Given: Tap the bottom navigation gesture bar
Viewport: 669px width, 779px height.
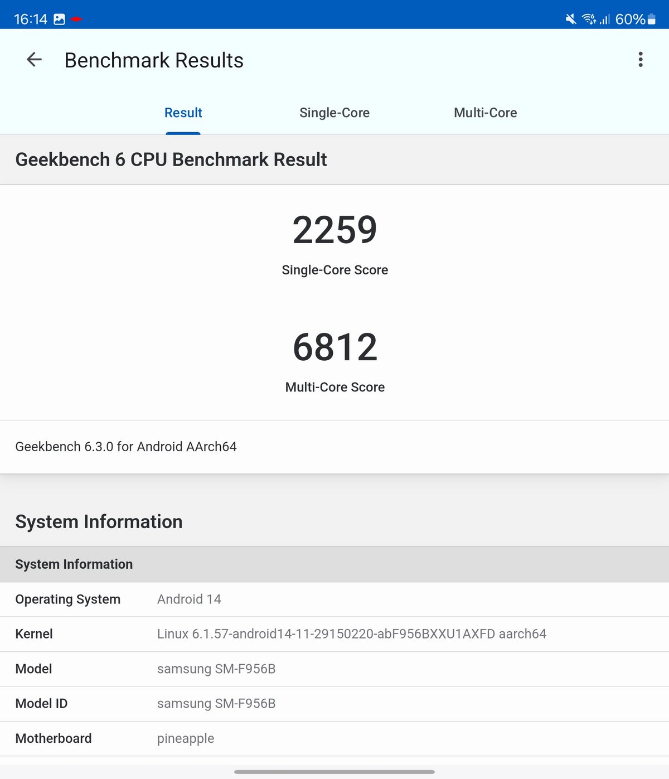Looking at the screenshot, I should coord(334,772).
